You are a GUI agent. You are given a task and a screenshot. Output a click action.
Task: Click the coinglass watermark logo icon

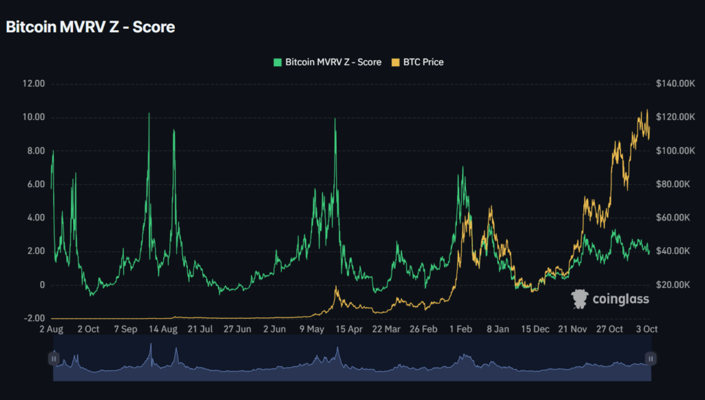point(580,299)
